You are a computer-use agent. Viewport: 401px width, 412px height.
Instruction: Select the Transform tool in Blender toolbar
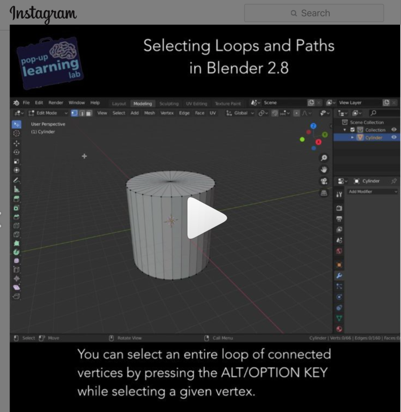tap(17, 170)
